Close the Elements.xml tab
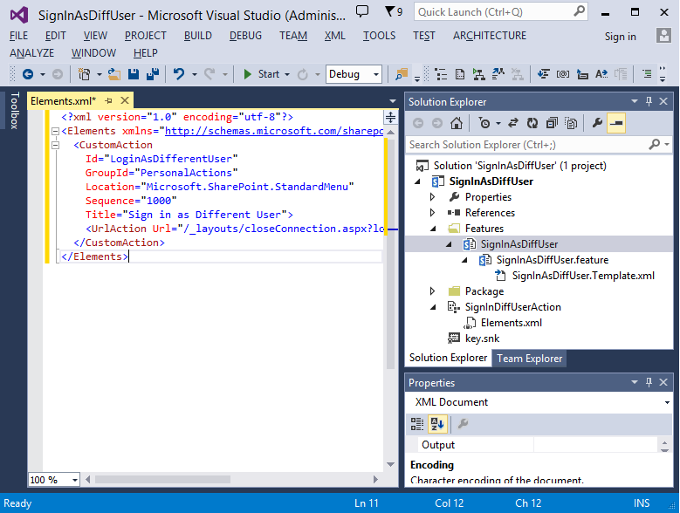The height and width of the screenshot is (513, 680). (x=125, y=100)
